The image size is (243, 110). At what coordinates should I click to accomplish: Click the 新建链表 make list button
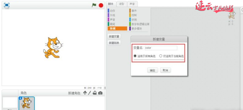pyautogui.click(x=114, y=43)
